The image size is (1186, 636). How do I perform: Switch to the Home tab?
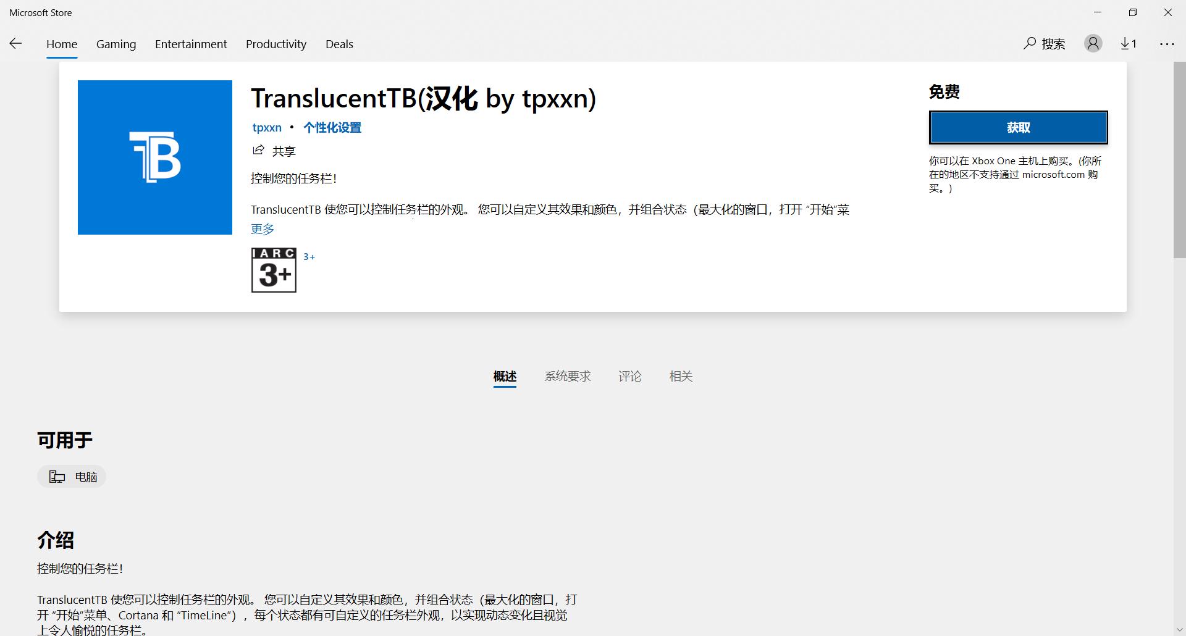click(x=62, y=44)
